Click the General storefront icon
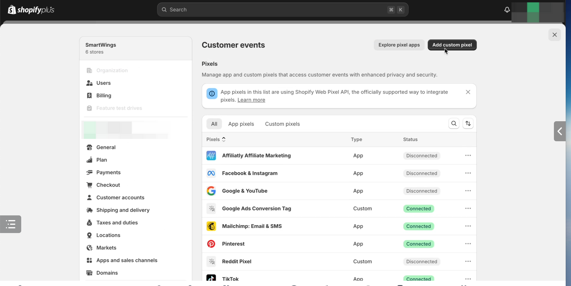The image size is (571, 286). point(89,147)
